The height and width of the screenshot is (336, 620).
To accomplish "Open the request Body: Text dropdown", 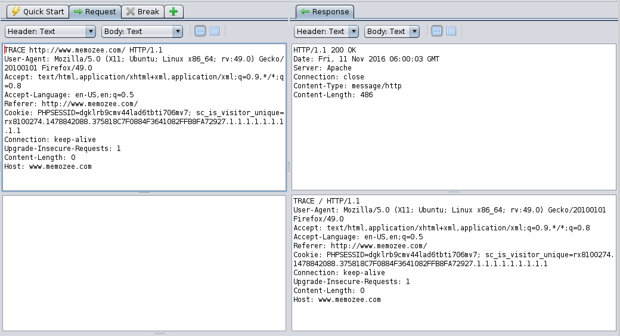I will 142,31.
